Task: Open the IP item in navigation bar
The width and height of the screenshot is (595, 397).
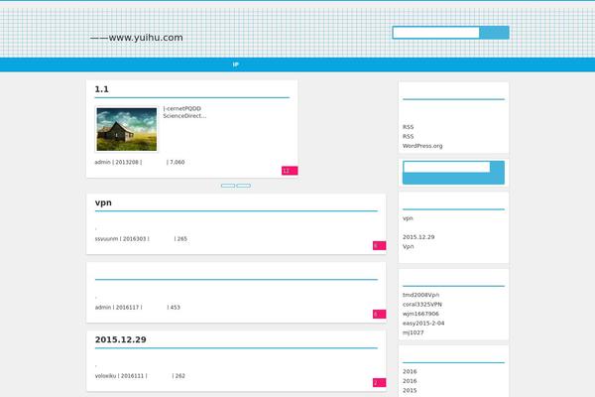Action: point(236,65)
